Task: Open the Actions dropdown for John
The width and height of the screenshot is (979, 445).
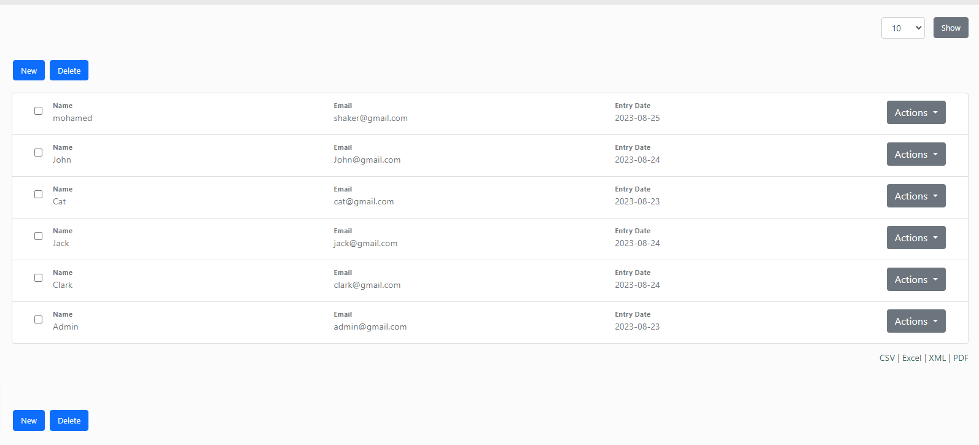Action: 916,155
